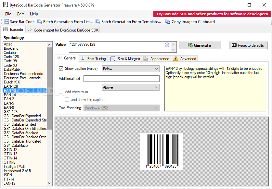Click value field scroll up arrow
272x189 pixels.
(173, 44)
